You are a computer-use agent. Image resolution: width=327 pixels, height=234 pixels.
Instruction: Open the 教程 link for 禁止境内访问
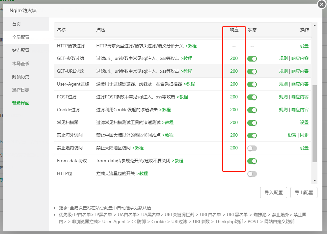pyautogui.click(x=138, y=148)
